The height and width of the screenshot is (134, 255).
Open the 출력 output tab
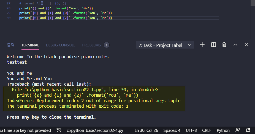point(10,45)
